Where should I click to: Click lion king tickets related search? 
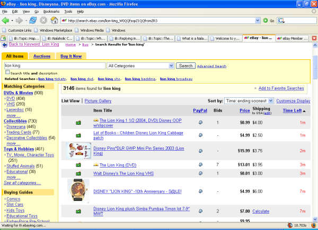52,79
